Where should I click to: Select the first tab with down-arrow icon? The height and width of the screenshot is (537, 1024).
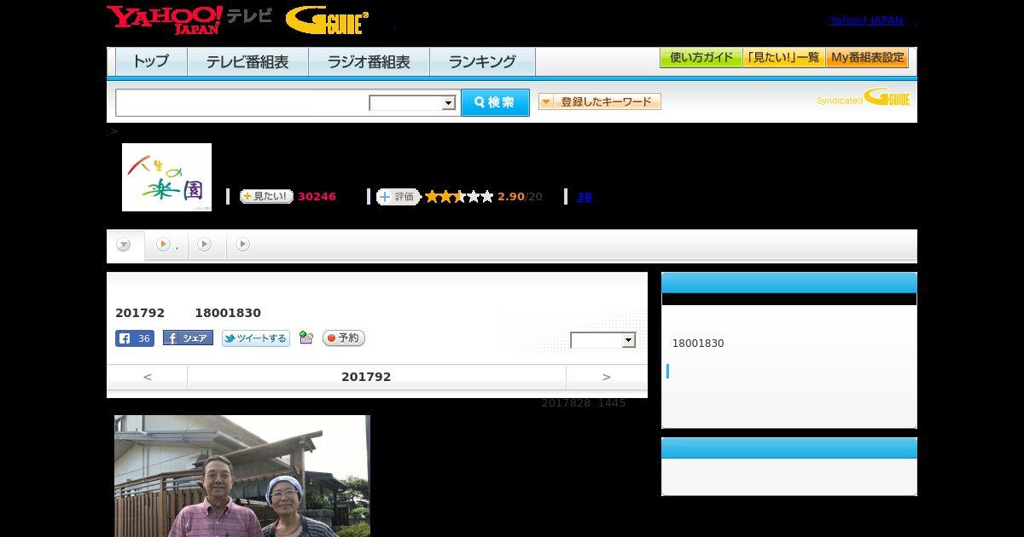click(125, 245)
